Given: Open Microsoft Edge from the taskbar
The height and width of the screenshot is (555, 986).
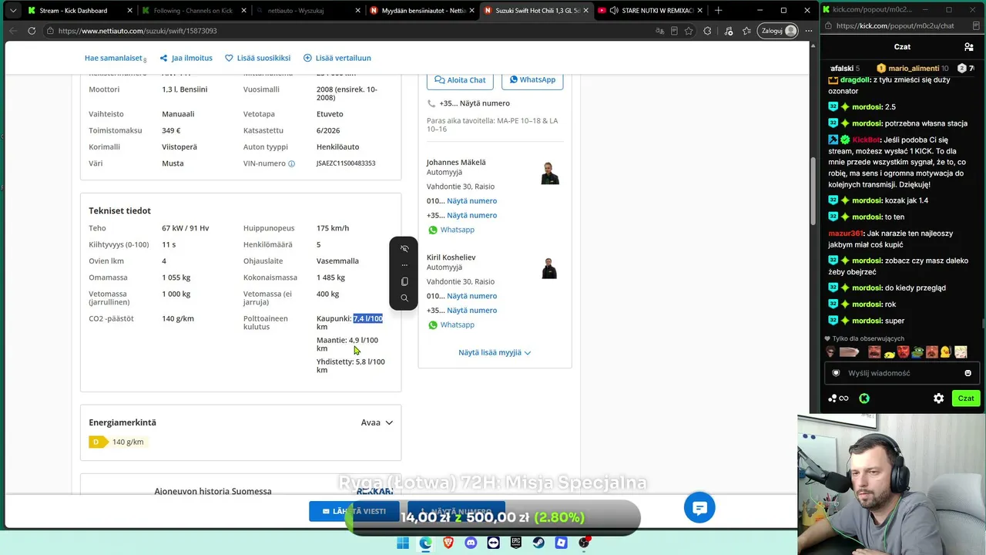Looking at the screenshot, I should 425,543.
